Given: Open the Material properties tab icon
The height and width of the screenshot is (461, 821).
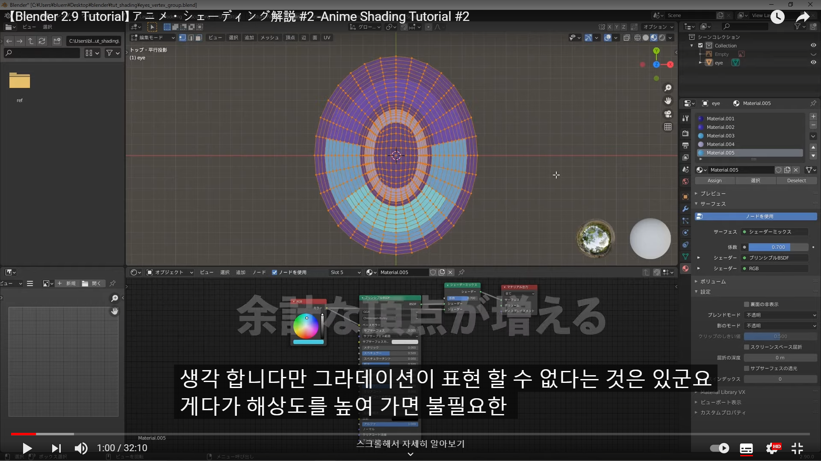Looking at the screenshot, I should click(x=685, y=268).
